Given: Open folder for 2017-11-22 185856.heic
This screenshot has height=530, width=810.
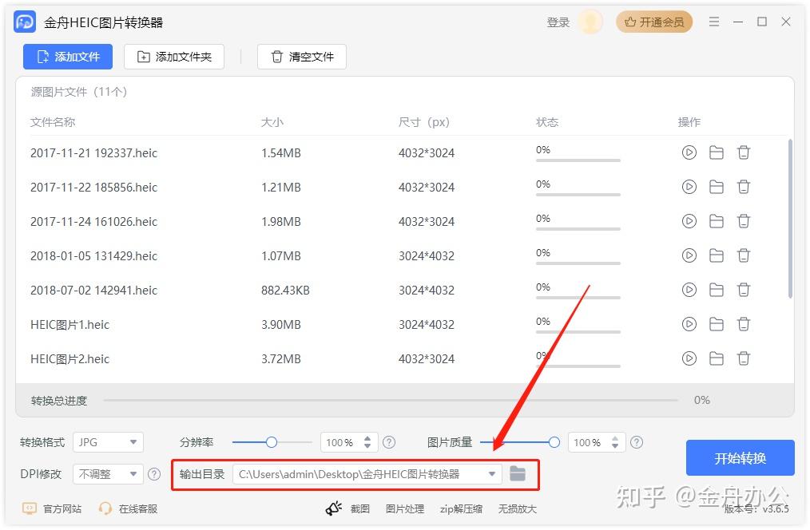Looking at the screenshot, I should 717,187.
